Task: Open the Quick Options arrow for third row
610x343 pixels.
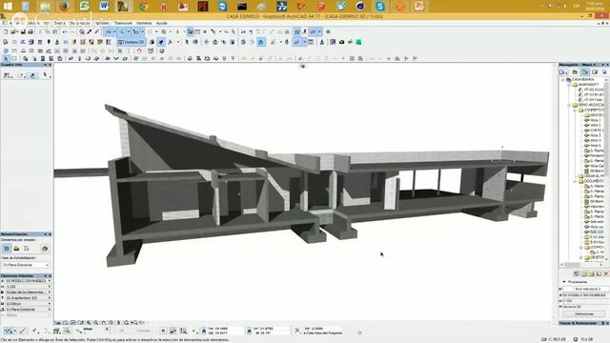Action: tap(50, 293)
